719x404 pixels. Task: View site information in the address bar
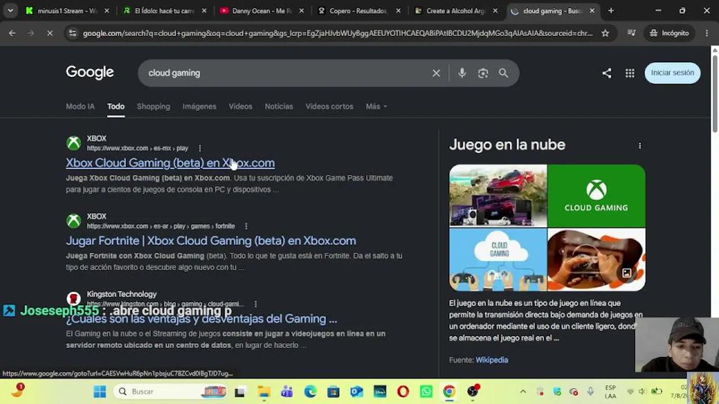coord(72,33)
